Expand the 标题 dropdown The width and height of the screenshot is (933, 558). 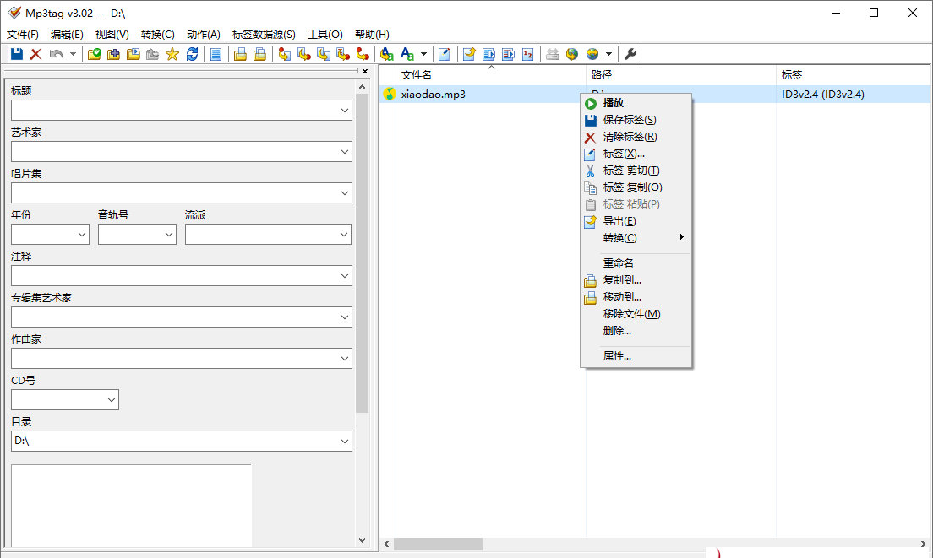344,111
